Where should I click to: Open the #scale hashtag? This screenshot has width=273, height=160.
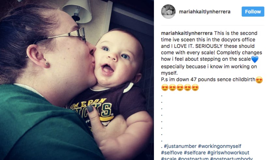tap(169, 158)
